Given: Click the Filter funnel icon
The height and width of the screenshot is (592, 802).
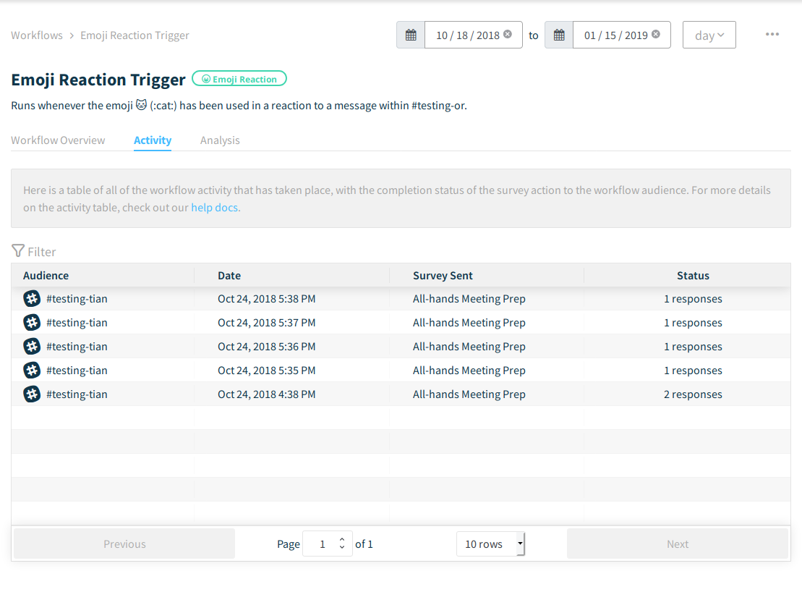Looking at the screenshot, I should click(x=18, y=251).
